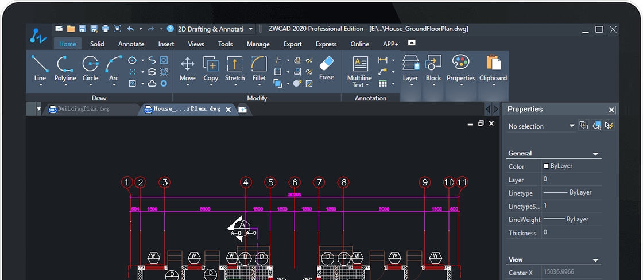Select the Donut ring icon
This screenshot has height=280, width=643.
[x=164, y=84]
